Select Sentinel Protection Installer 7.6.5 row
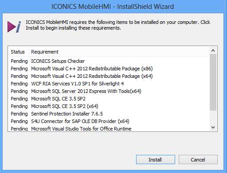This screenshot has height=173, width=227. tap(109, 114)
